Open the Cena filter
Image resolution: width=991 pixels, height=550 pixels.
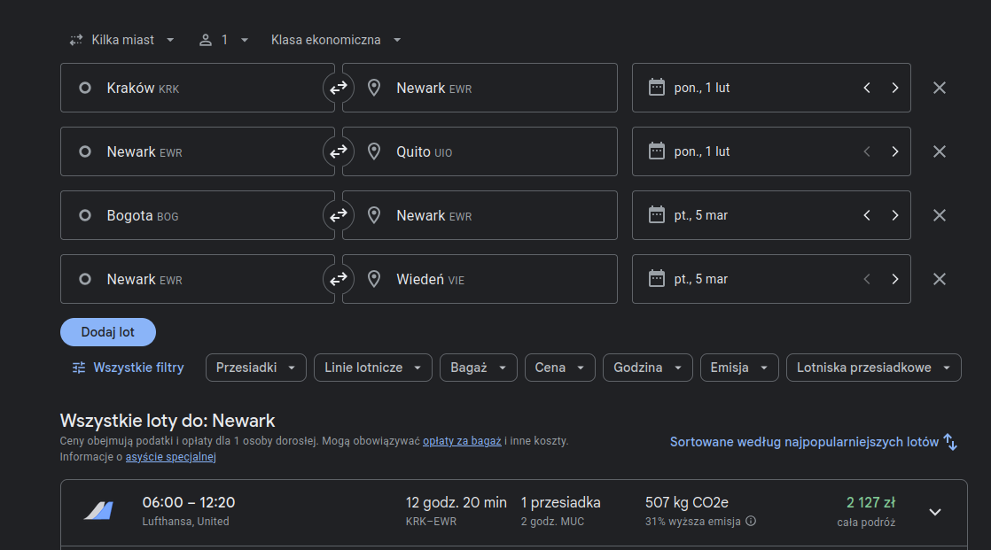(x=560, y=368)
